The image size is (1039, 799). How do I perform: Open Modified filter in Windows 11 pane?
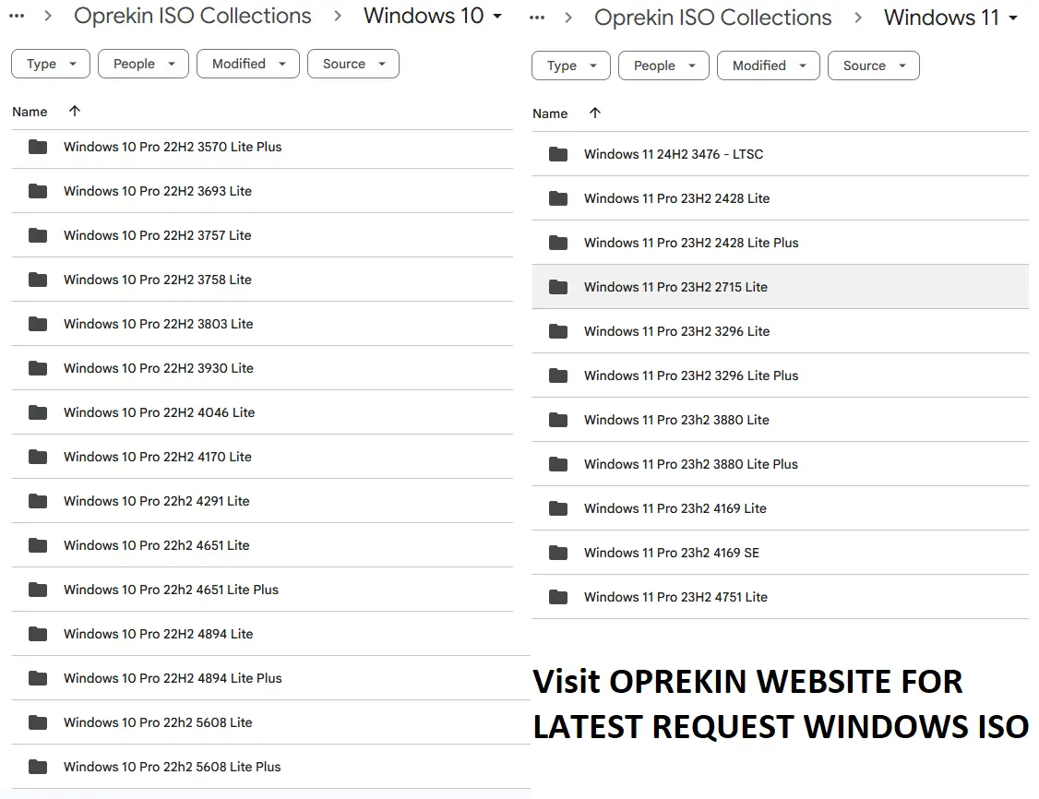click(768, 66)
